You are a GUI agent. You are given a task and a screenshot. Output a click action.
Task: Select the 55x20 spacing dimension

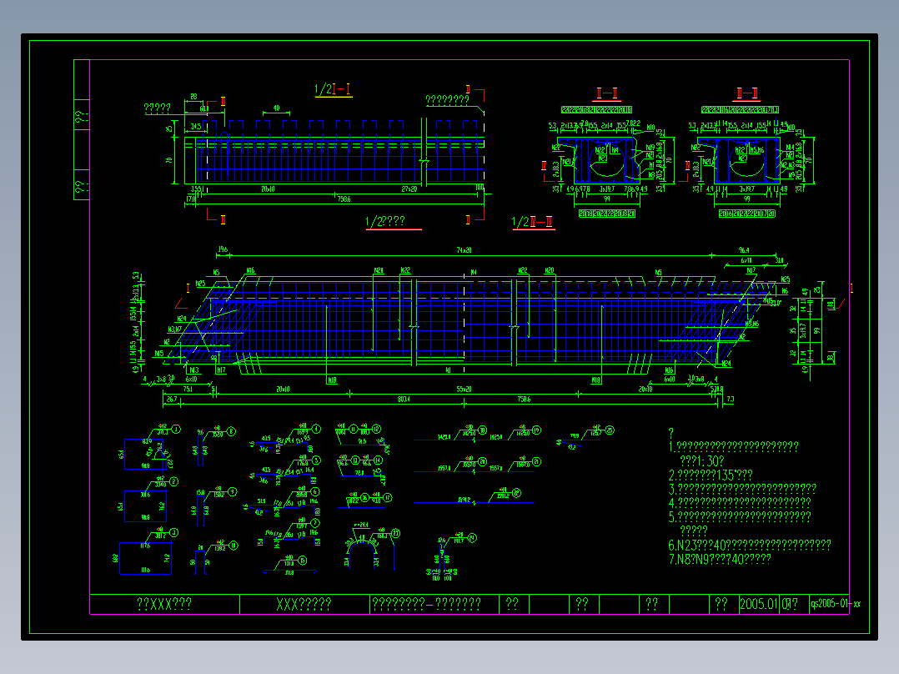465,389
